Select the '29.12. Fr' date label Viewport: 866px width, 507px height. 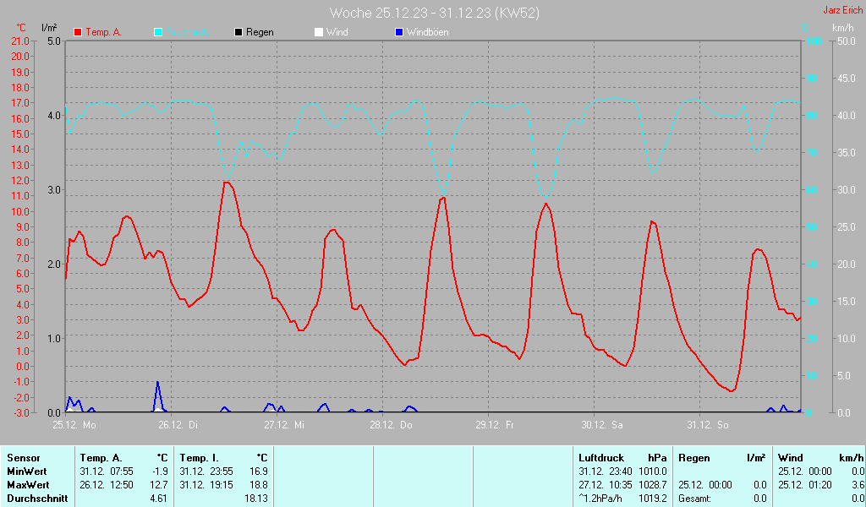point(495,425)
